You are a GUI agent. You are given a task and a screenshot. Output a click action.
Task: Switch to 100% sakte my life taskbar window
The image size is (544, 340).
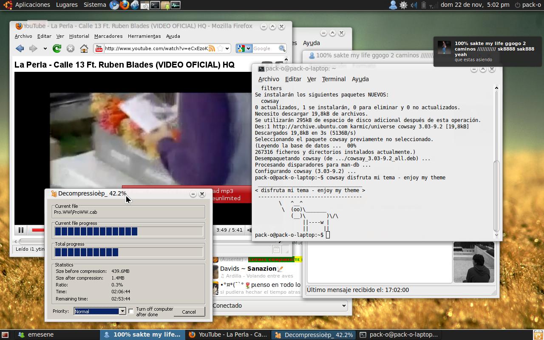[x=143, y=335]
